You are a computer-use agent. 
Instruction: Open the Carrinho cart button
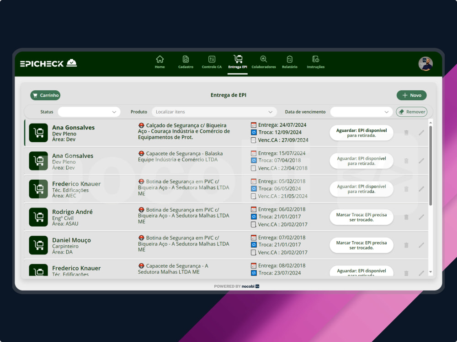45,95
